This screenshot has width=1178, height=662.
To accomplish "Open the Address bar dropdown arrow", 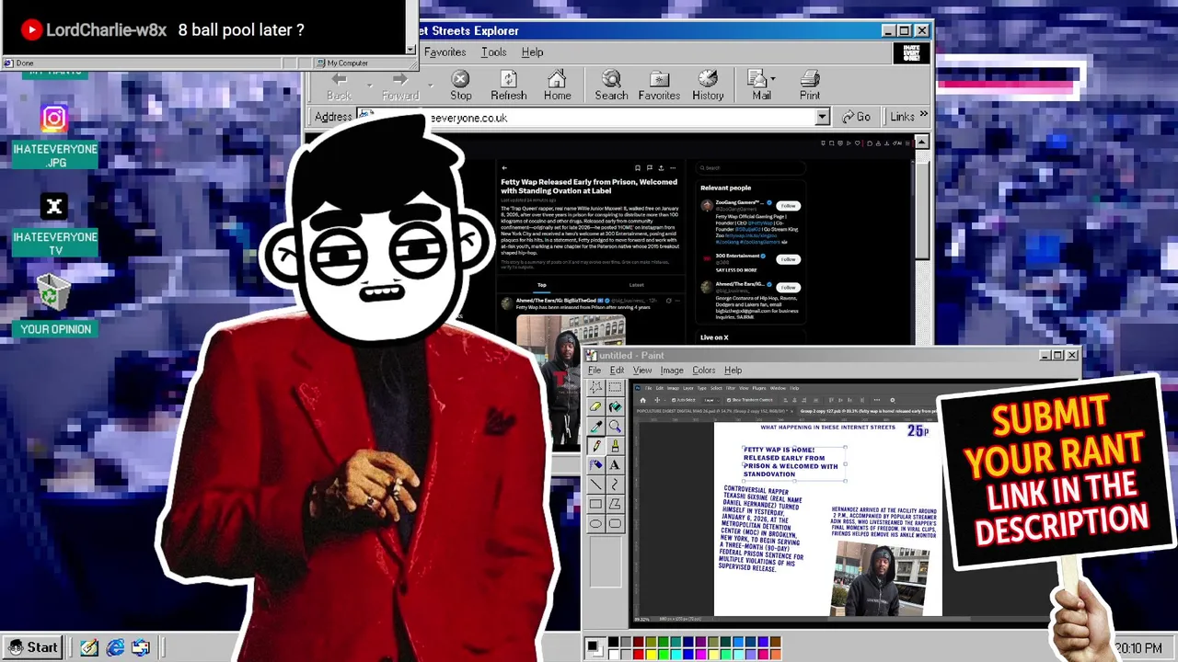I will tap(822, 117).
